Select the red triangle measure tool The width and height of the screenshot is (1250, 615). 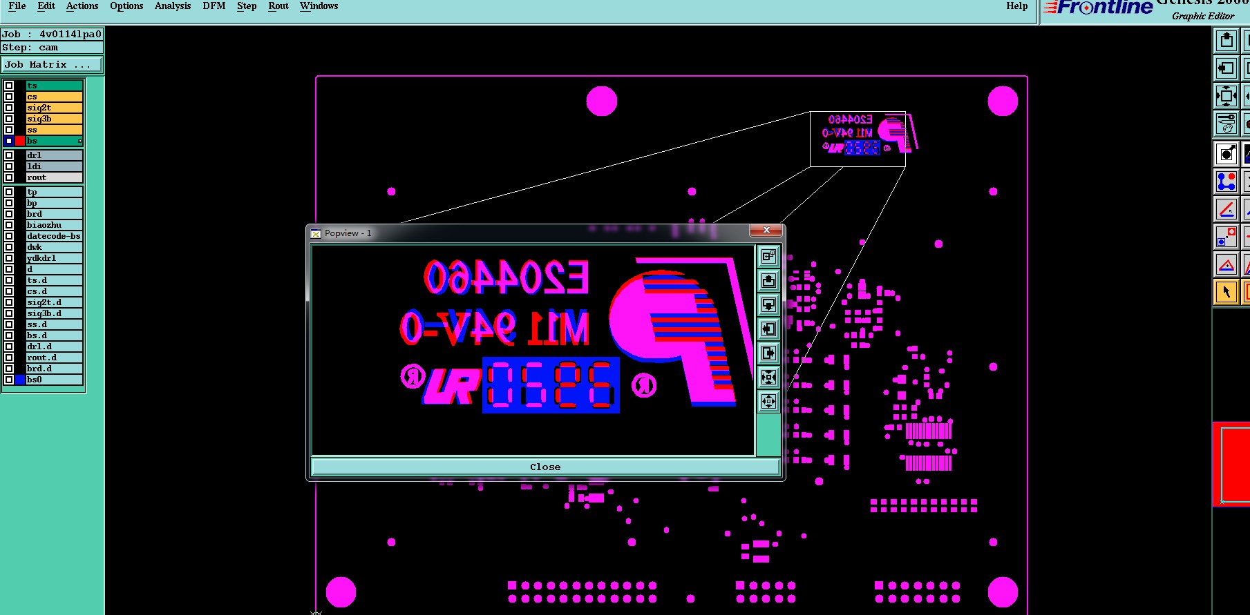point(1227,264)
